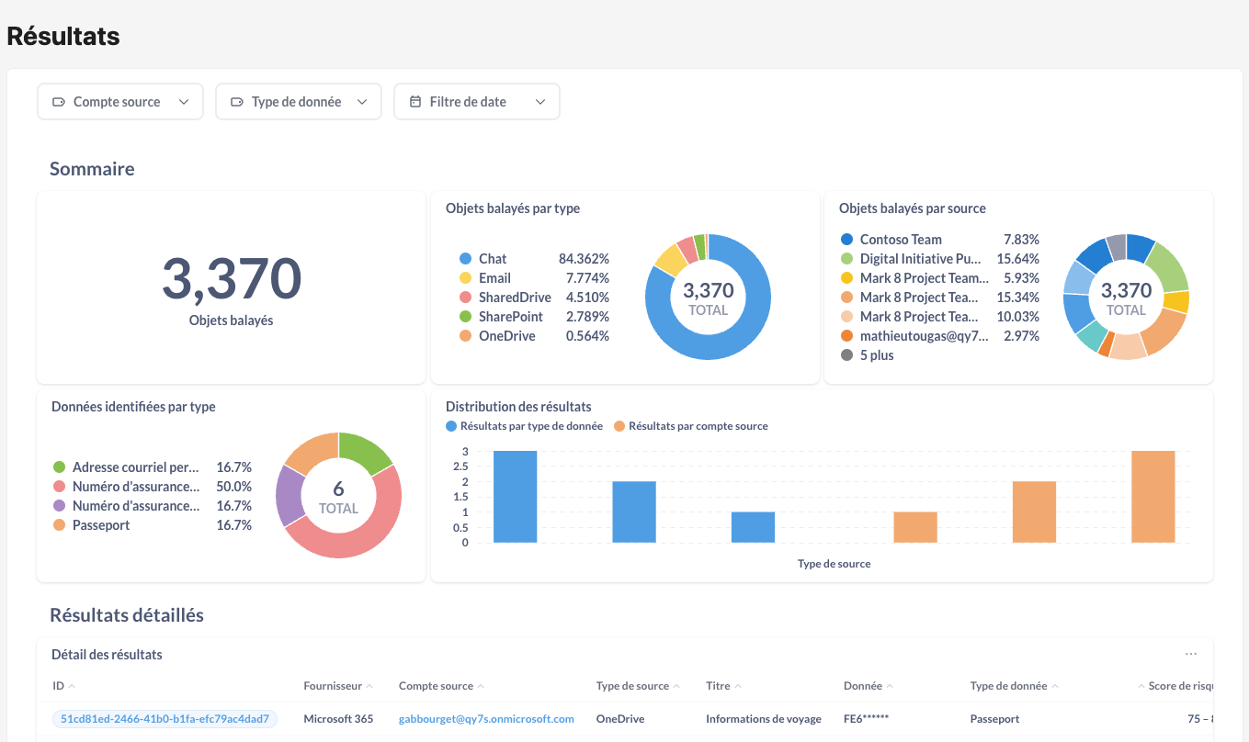Click the tallest orange bar in Distribution chart
Screen dimensions: 1249x742
[x=1153, y=497]
